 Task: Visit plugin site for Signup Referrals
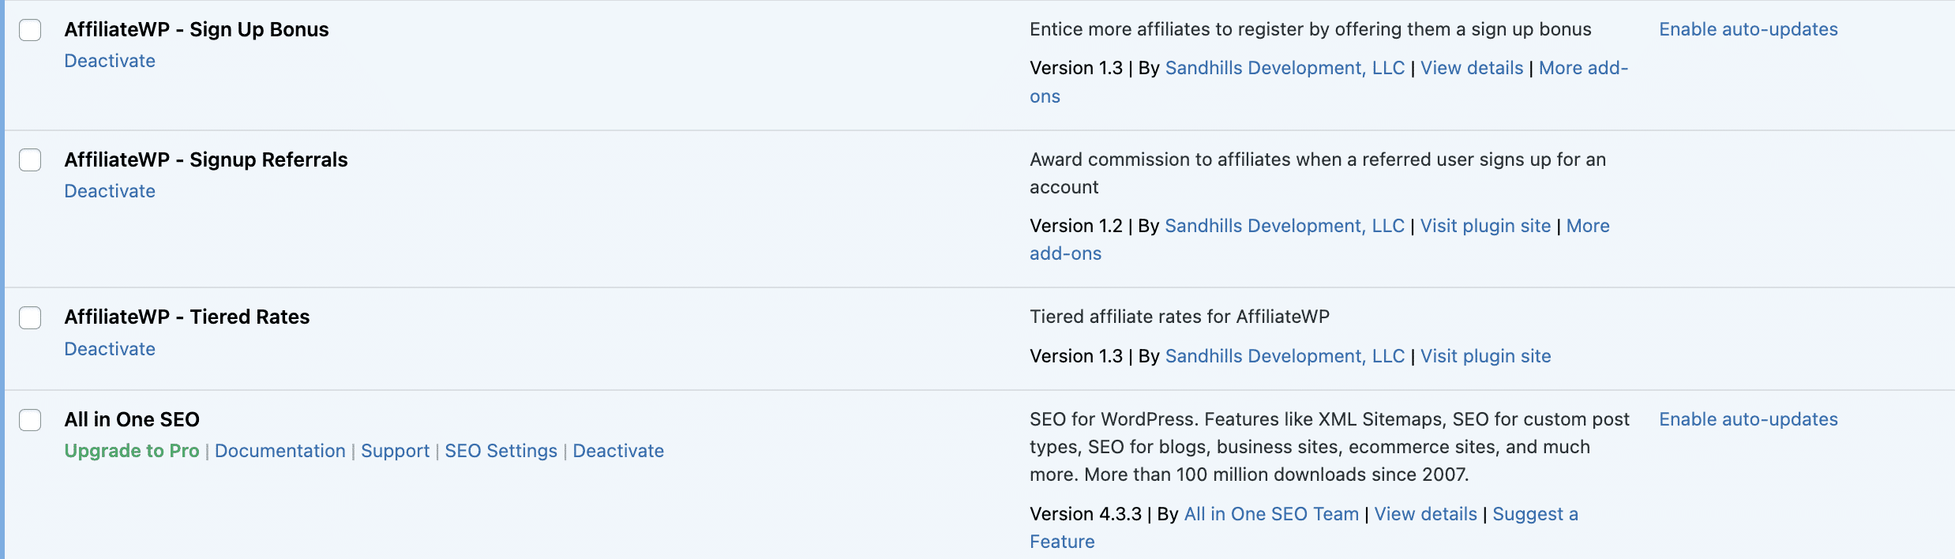[1485, 226]
